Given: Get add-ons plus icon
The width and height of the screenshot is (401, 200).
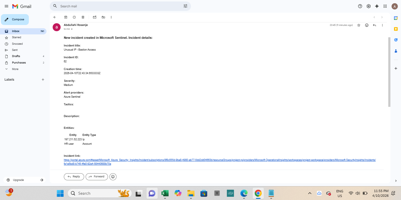Looking at the screenshot, I should (396, 68).
